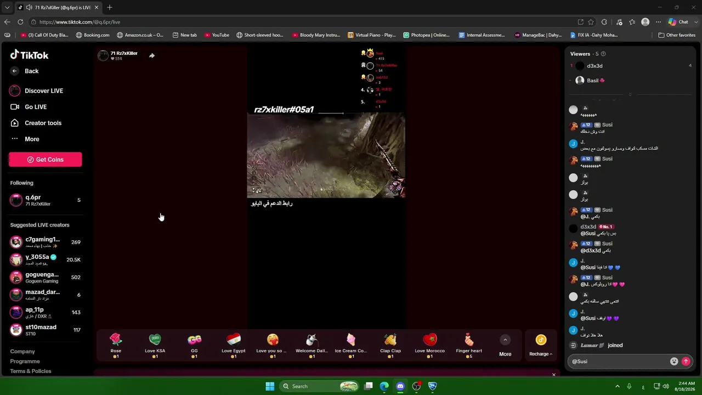The height and width of the screenshot is (395, 702).
Task: Click the browser address bar URL
Action: 80,22
